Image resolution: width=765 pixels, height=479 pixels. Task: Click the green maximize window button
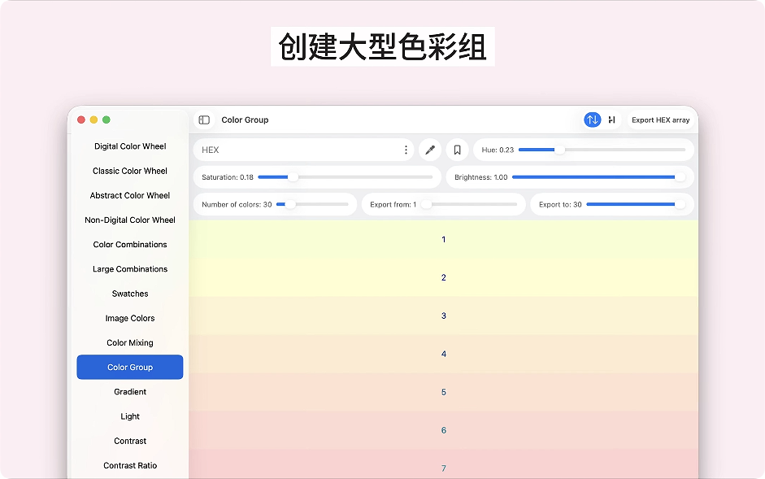point(106,120)
